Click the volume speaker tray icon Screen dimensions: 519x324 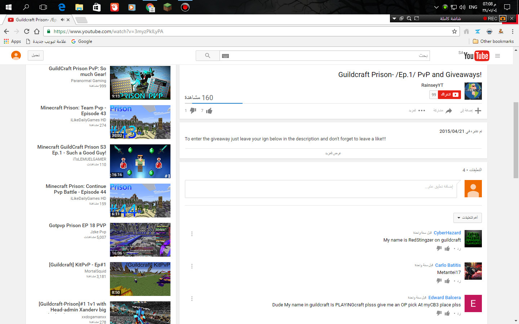pyautogui.click(x=462, y=7)
